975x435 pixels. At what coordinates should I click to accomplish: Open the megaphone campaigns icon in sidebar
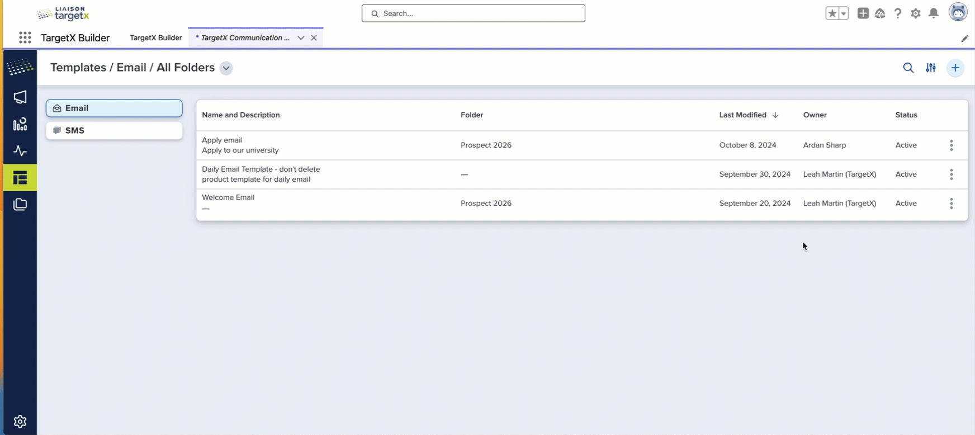tap(20, 97)
